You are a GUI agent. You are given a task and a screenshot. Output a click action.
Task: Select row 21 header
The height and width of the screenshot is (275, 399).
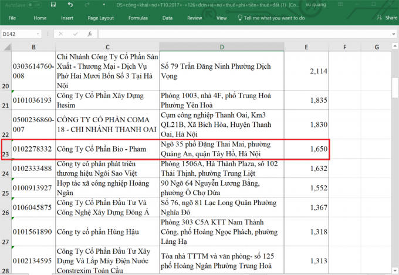[6, 100]
